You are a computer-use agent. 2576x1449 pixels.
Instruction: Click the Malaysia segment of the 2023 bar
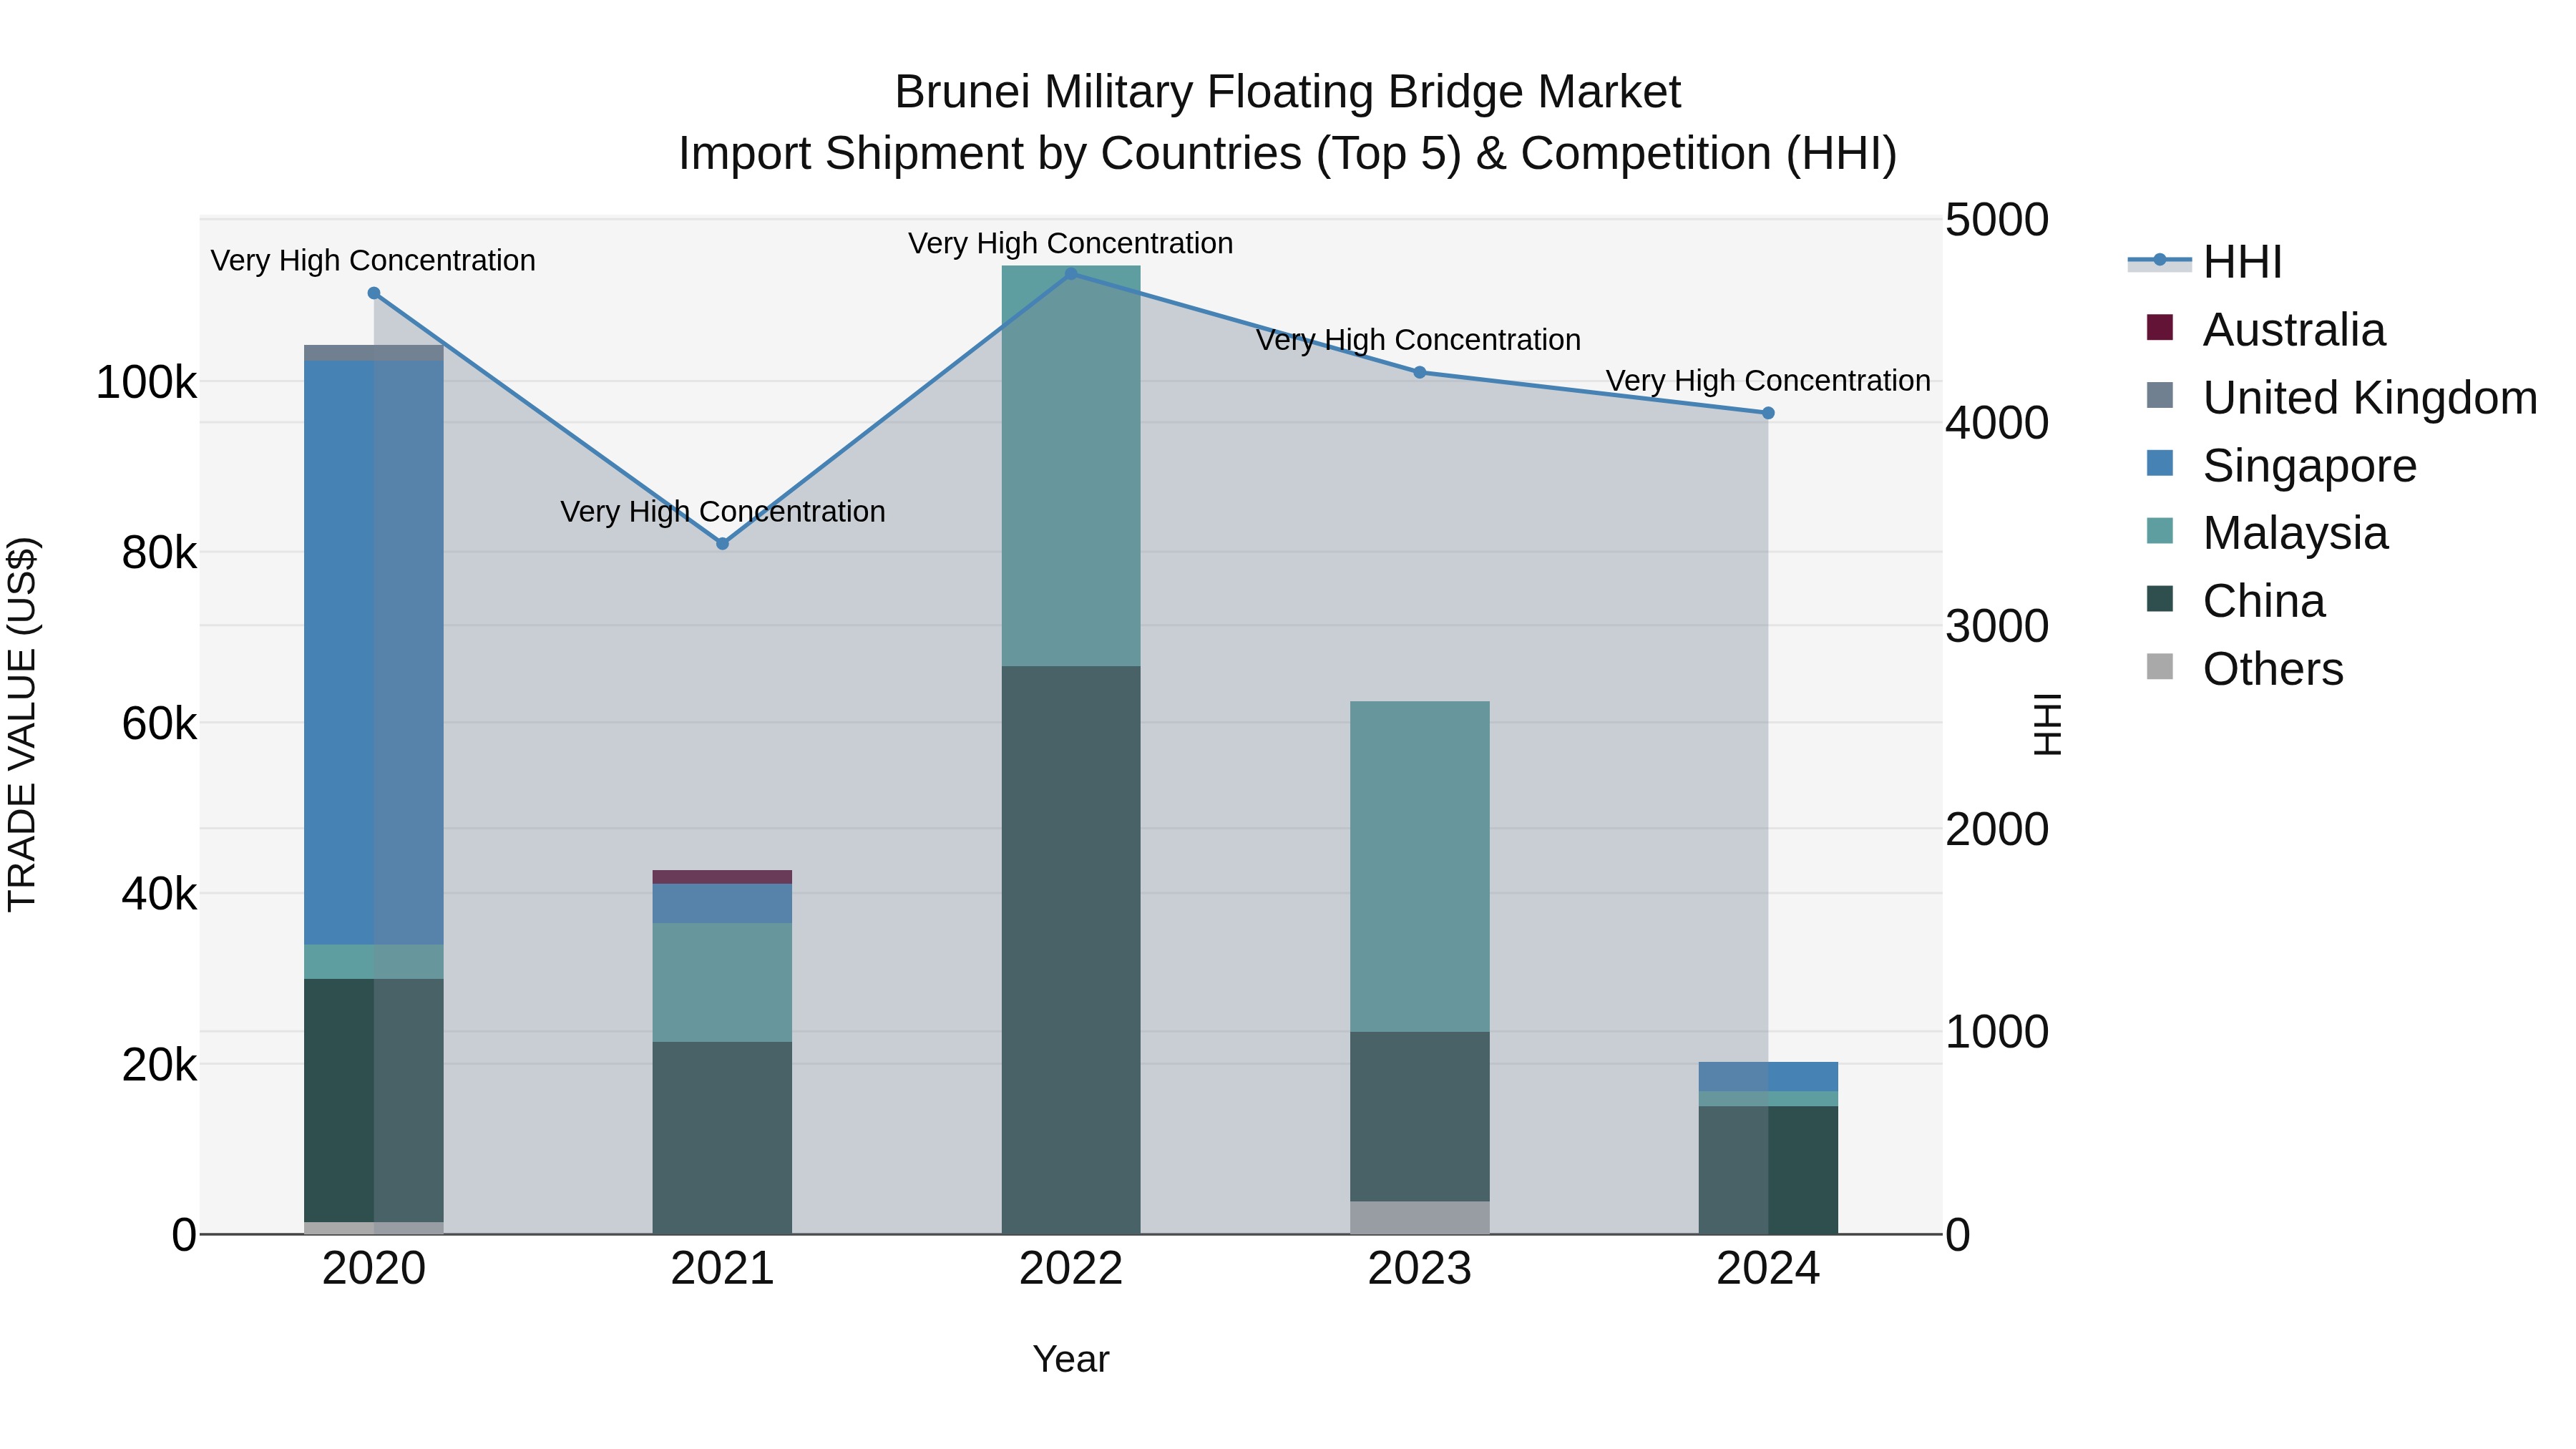tap(1419, 867)
